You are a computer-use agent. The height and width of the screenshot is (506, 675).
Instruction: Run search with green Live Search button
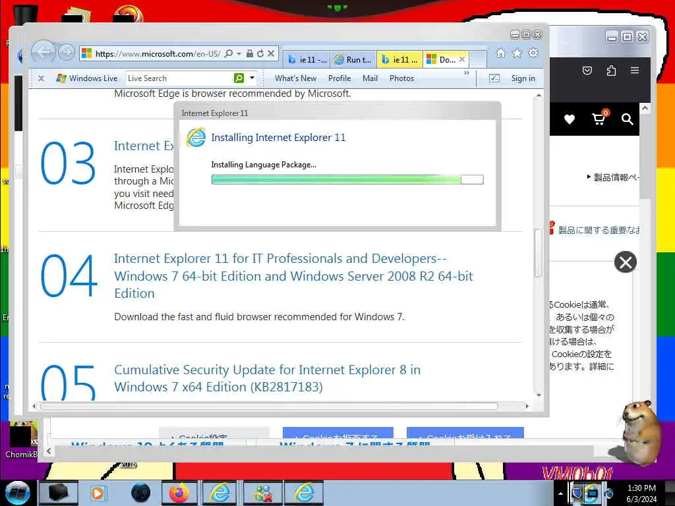click(x=239, y=78)
